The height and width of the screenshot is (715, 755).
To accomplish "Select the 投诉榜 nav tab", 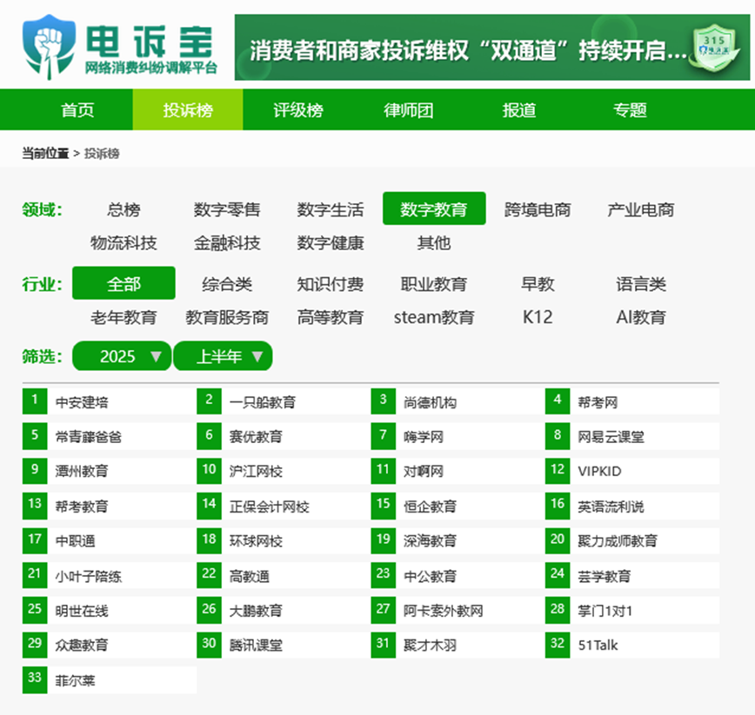I will click(x=188, y=110).
